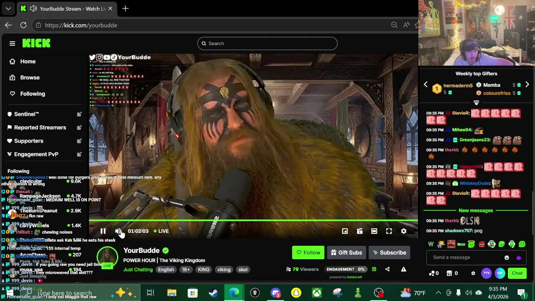Click the purple gift icon in message box
The image size is (535, 301).
tap(519, 258)
